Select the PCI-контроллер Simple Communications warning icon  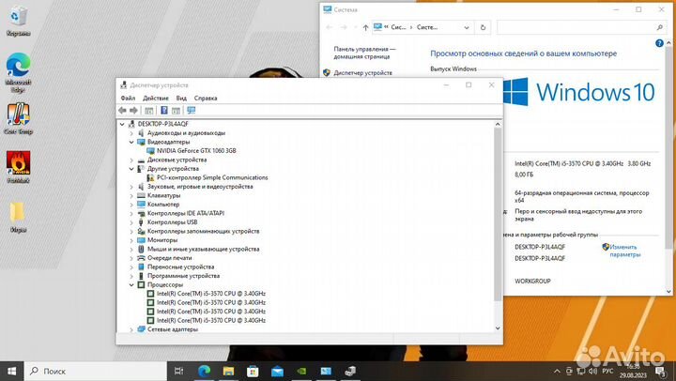pyautogui.click(x=150, y=177)
